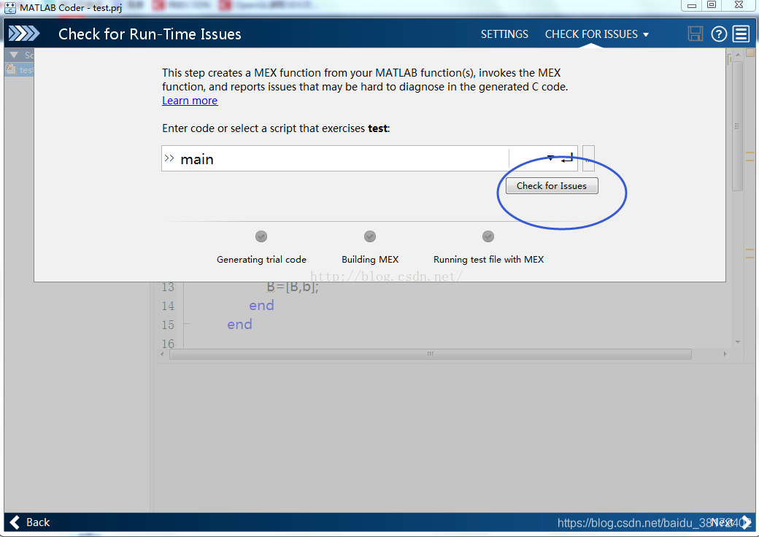Collapse the source files panel triangle
Image resolution: width=759 pixels, height=537 pixels.
click(13, 55)
